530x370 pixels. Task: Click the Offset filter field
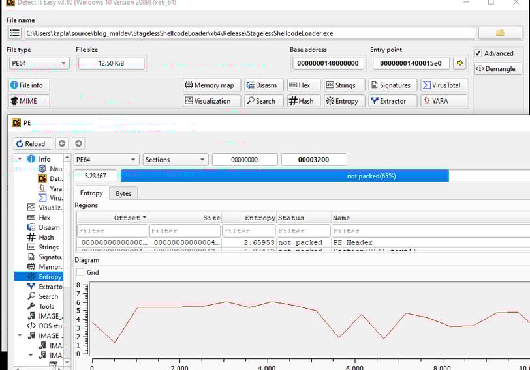point(112,231)
